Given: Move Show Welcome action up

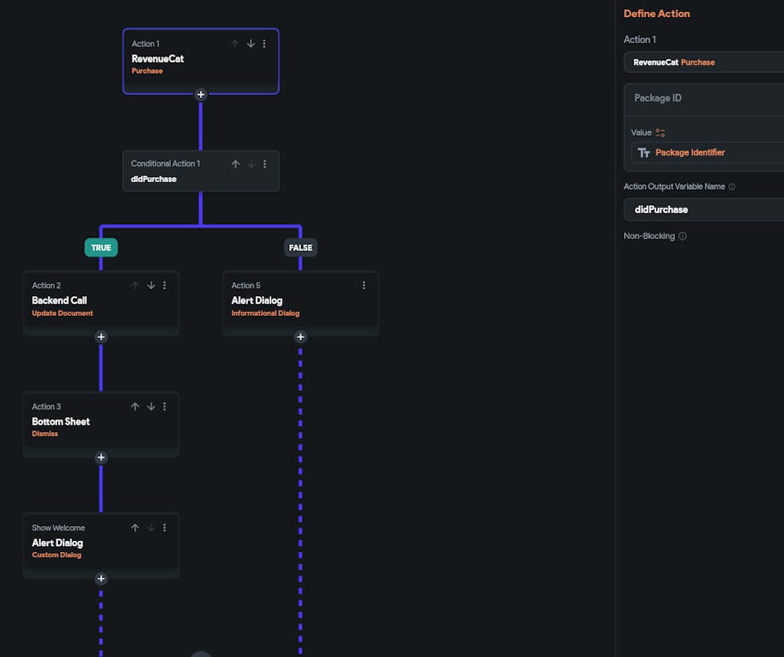Looking at the screenshot, I should pyautogui.click(x=135, y=528).
